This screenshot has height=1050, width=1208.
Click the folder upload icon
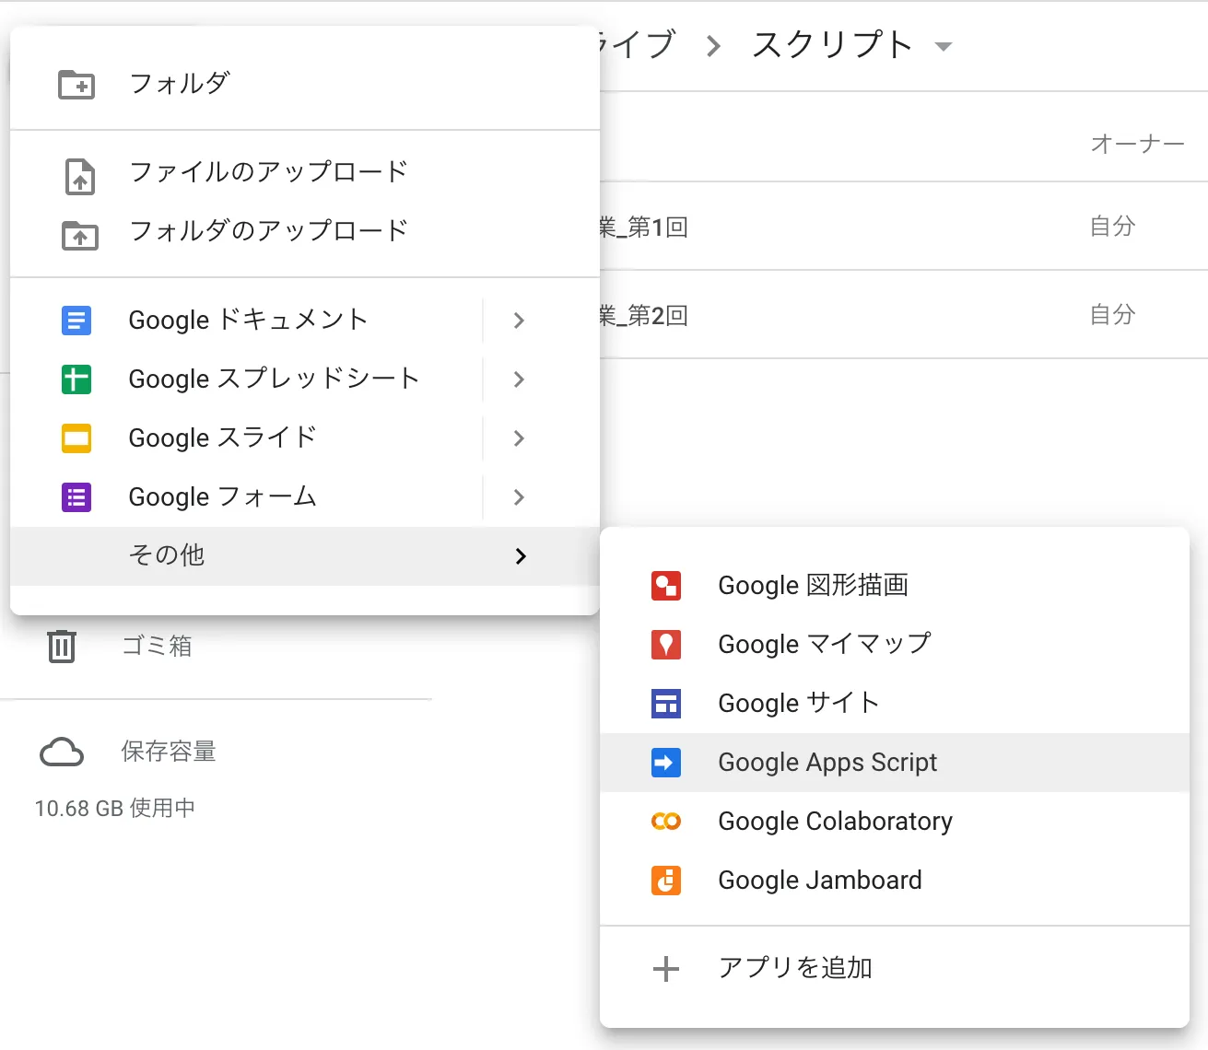click(x=80, y=235)
